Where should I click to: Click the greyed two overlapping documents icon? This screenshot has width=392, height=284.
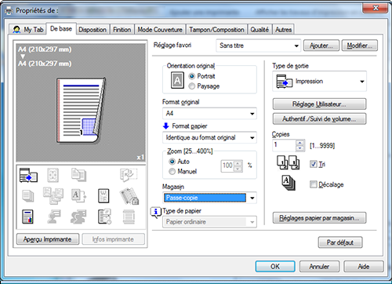coord(78,175)
